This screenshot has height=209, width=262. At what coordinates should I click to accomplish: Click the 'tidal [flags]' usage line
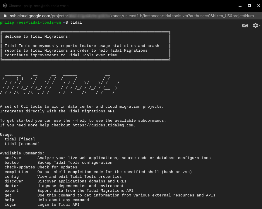[x=20, y=139]
